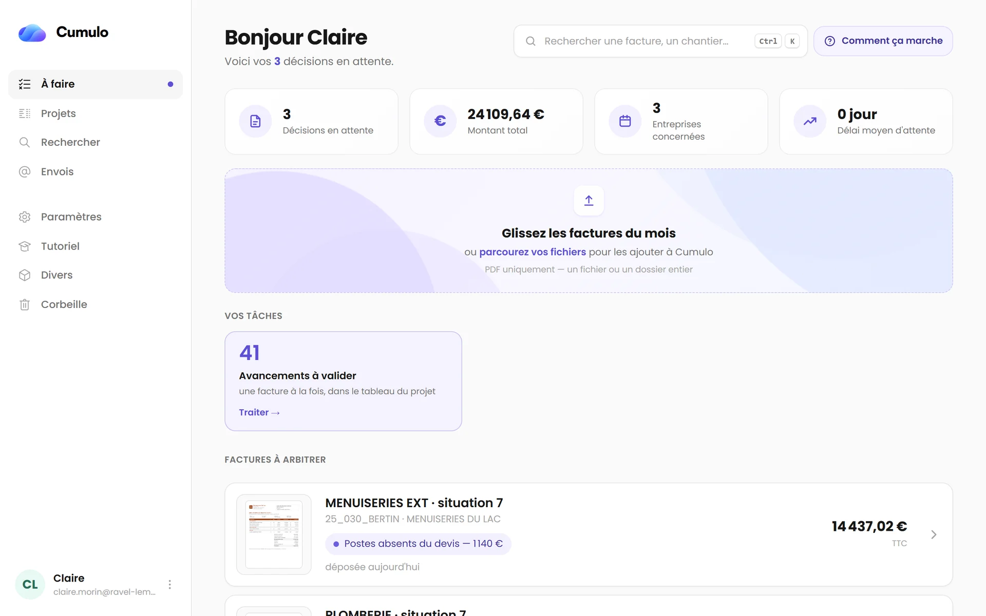Viewport: 986px width, 616px height.
Task: Click the calendar icon for Entreprises concernées
Action: point(625,121)
